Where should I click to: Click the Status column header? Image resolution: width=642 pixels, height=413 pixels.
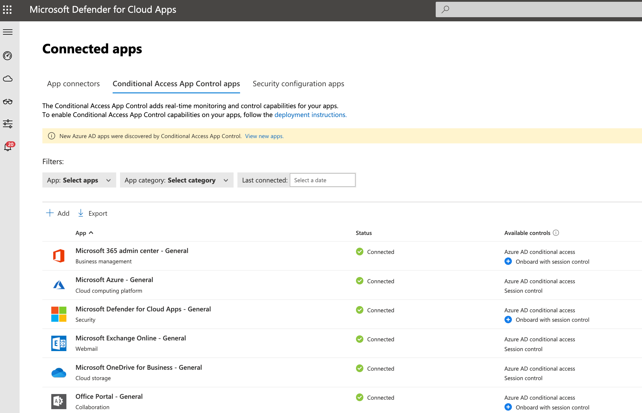[x=364, y=233]
